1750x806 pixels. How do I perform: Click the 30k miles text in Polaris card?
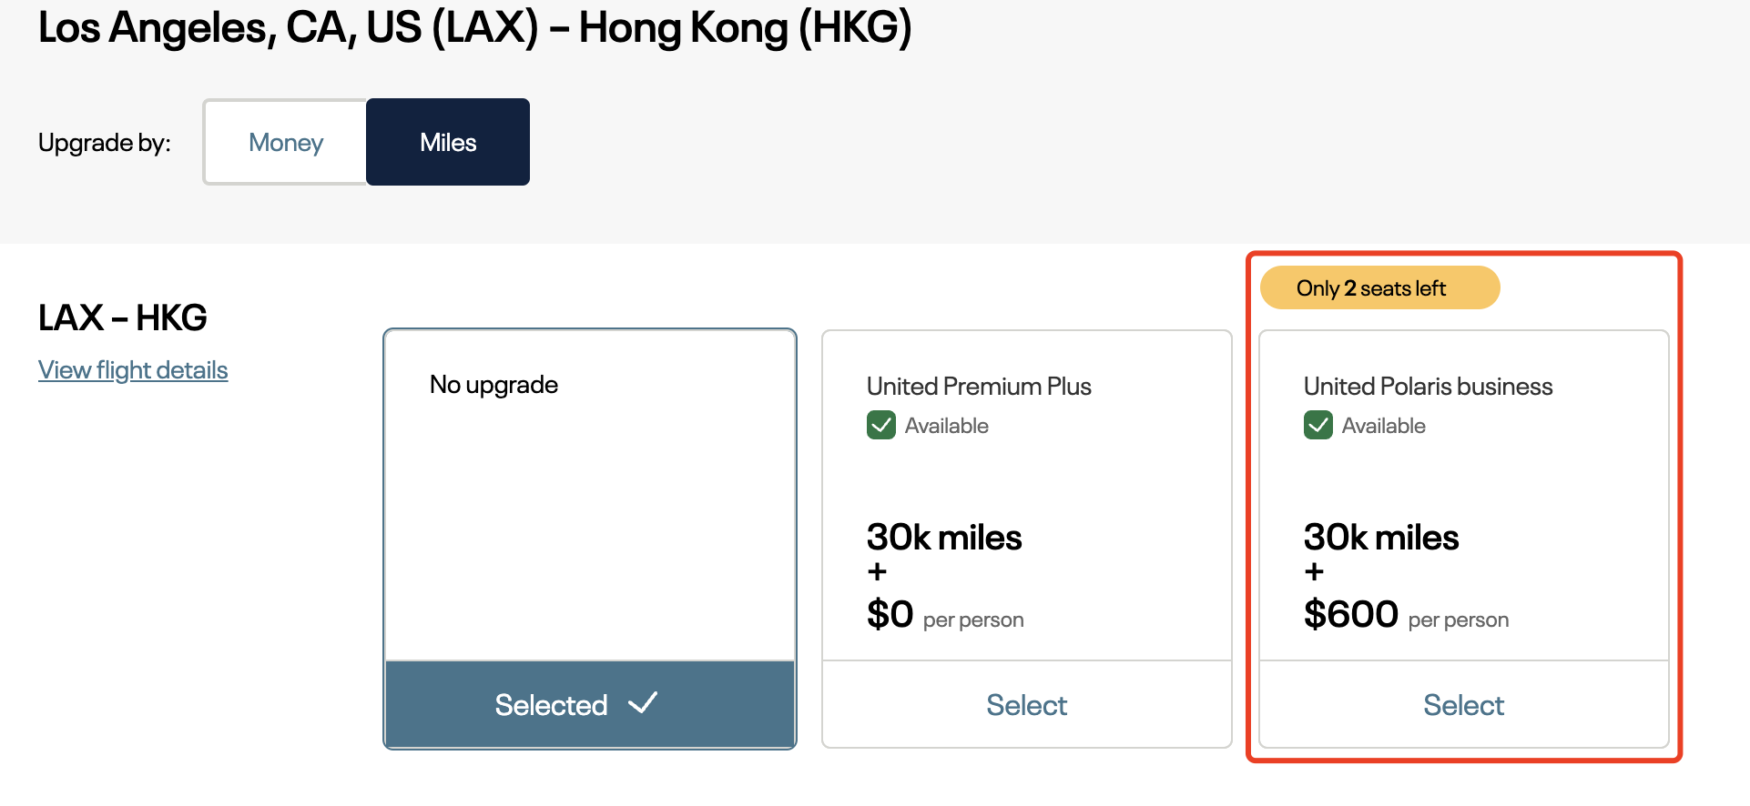pyautogui.click(x=1381, y=538)
